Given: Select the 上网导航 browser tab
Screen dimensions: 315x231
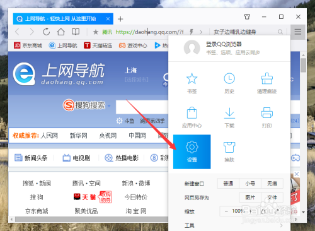Looking at the screenshot, I should (63, 19).
